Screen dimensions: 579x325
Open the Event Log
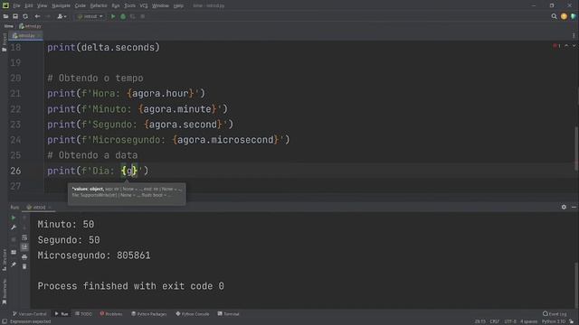pyautogui.click(x=555, y=314)
